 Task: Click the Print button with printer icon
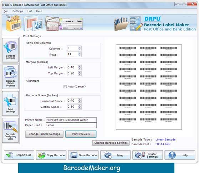(x=115, y=155)
